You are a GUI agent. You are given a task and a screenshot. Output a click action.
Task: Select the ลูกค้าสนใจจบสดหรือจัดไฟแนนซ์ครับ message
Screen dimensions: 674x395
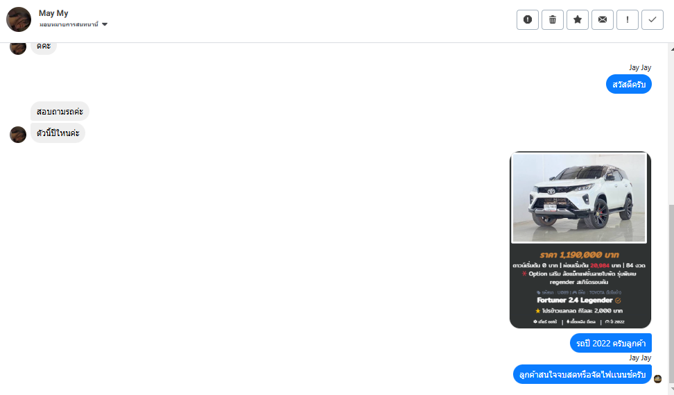point(582,374)
